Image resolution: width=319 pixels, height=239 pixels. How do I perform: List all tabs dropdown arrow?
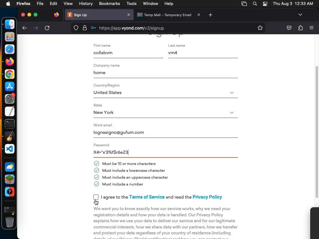(x=300, y=15)
